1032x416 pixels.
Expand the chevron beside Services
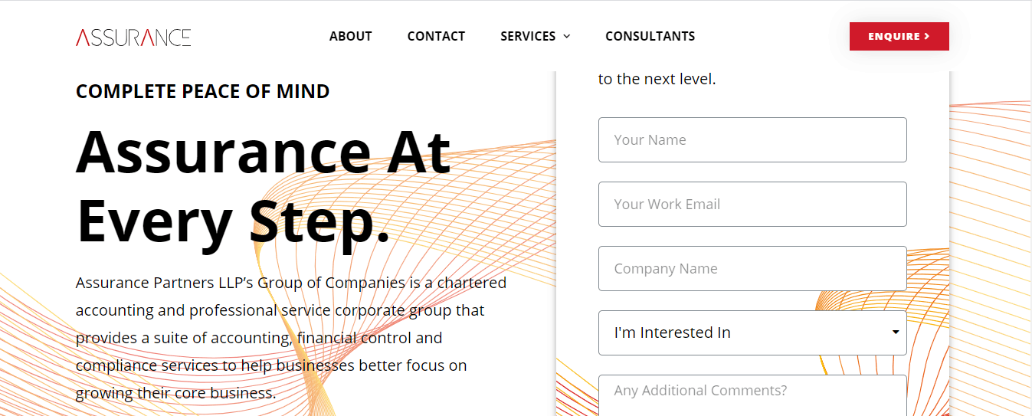(566, 36)
